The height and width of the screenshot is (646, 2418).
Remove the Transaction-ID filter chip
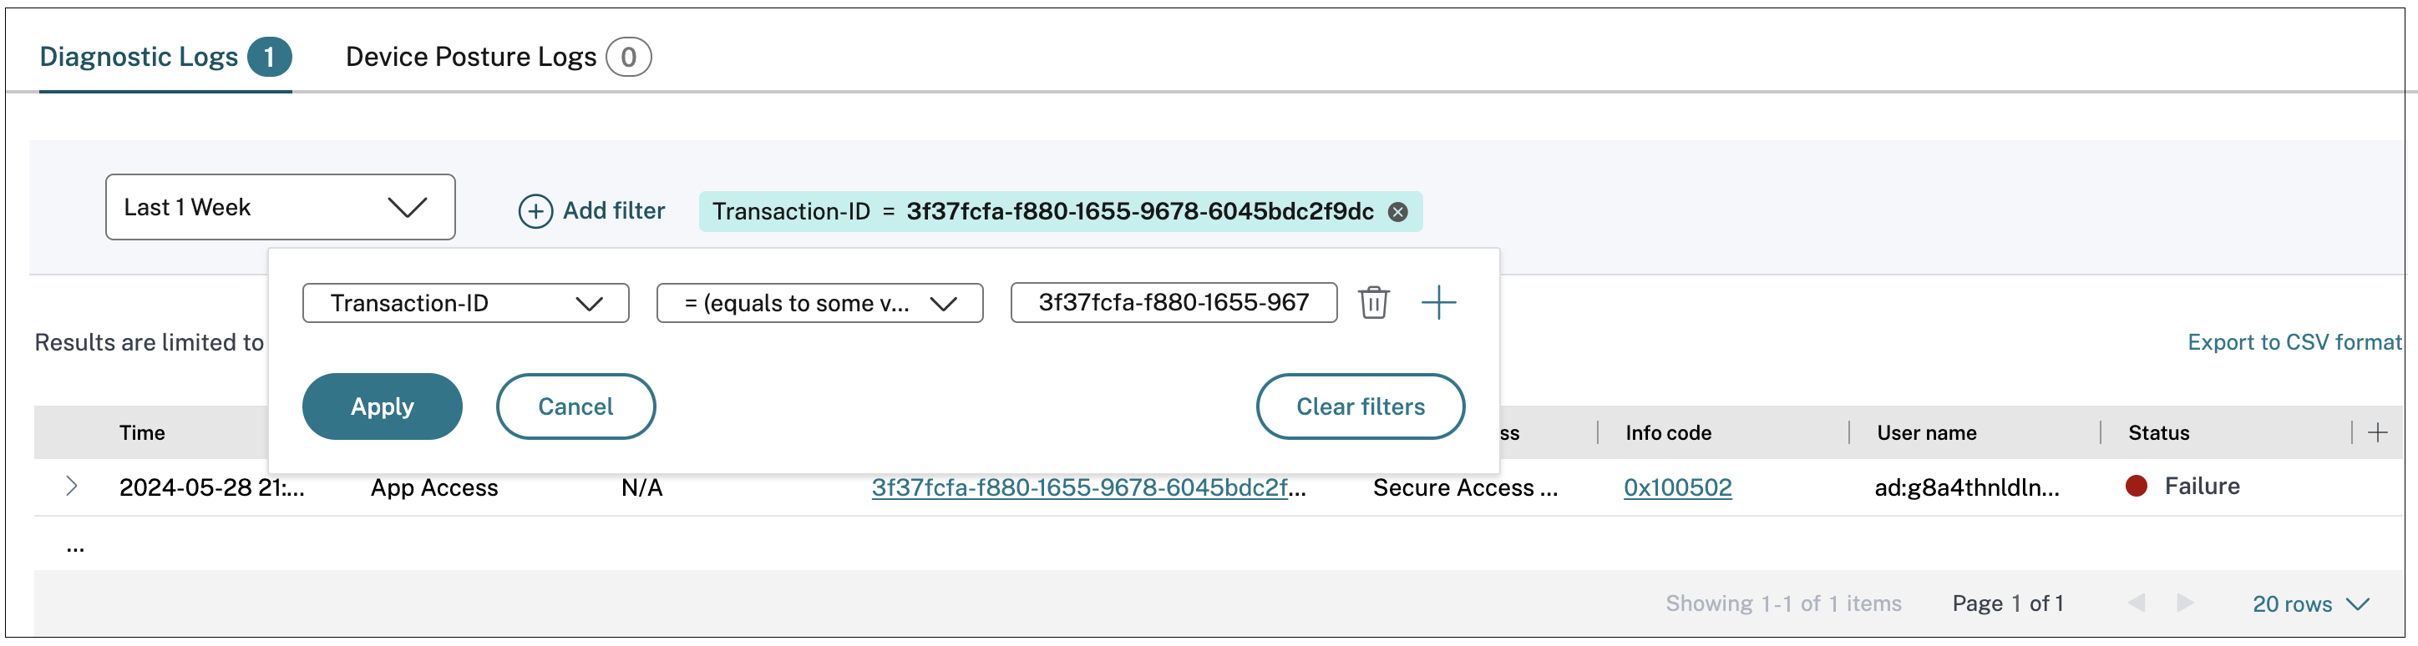point(1397,212)
